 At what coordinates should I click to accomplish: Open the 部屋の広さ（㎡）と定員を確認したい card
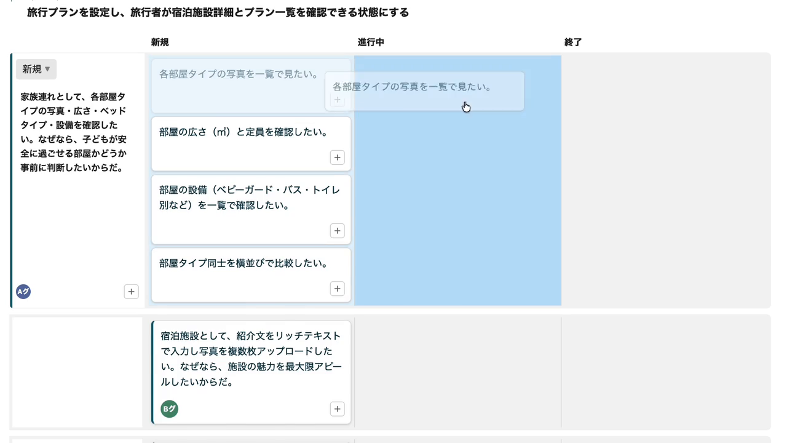tap(251, 144)
